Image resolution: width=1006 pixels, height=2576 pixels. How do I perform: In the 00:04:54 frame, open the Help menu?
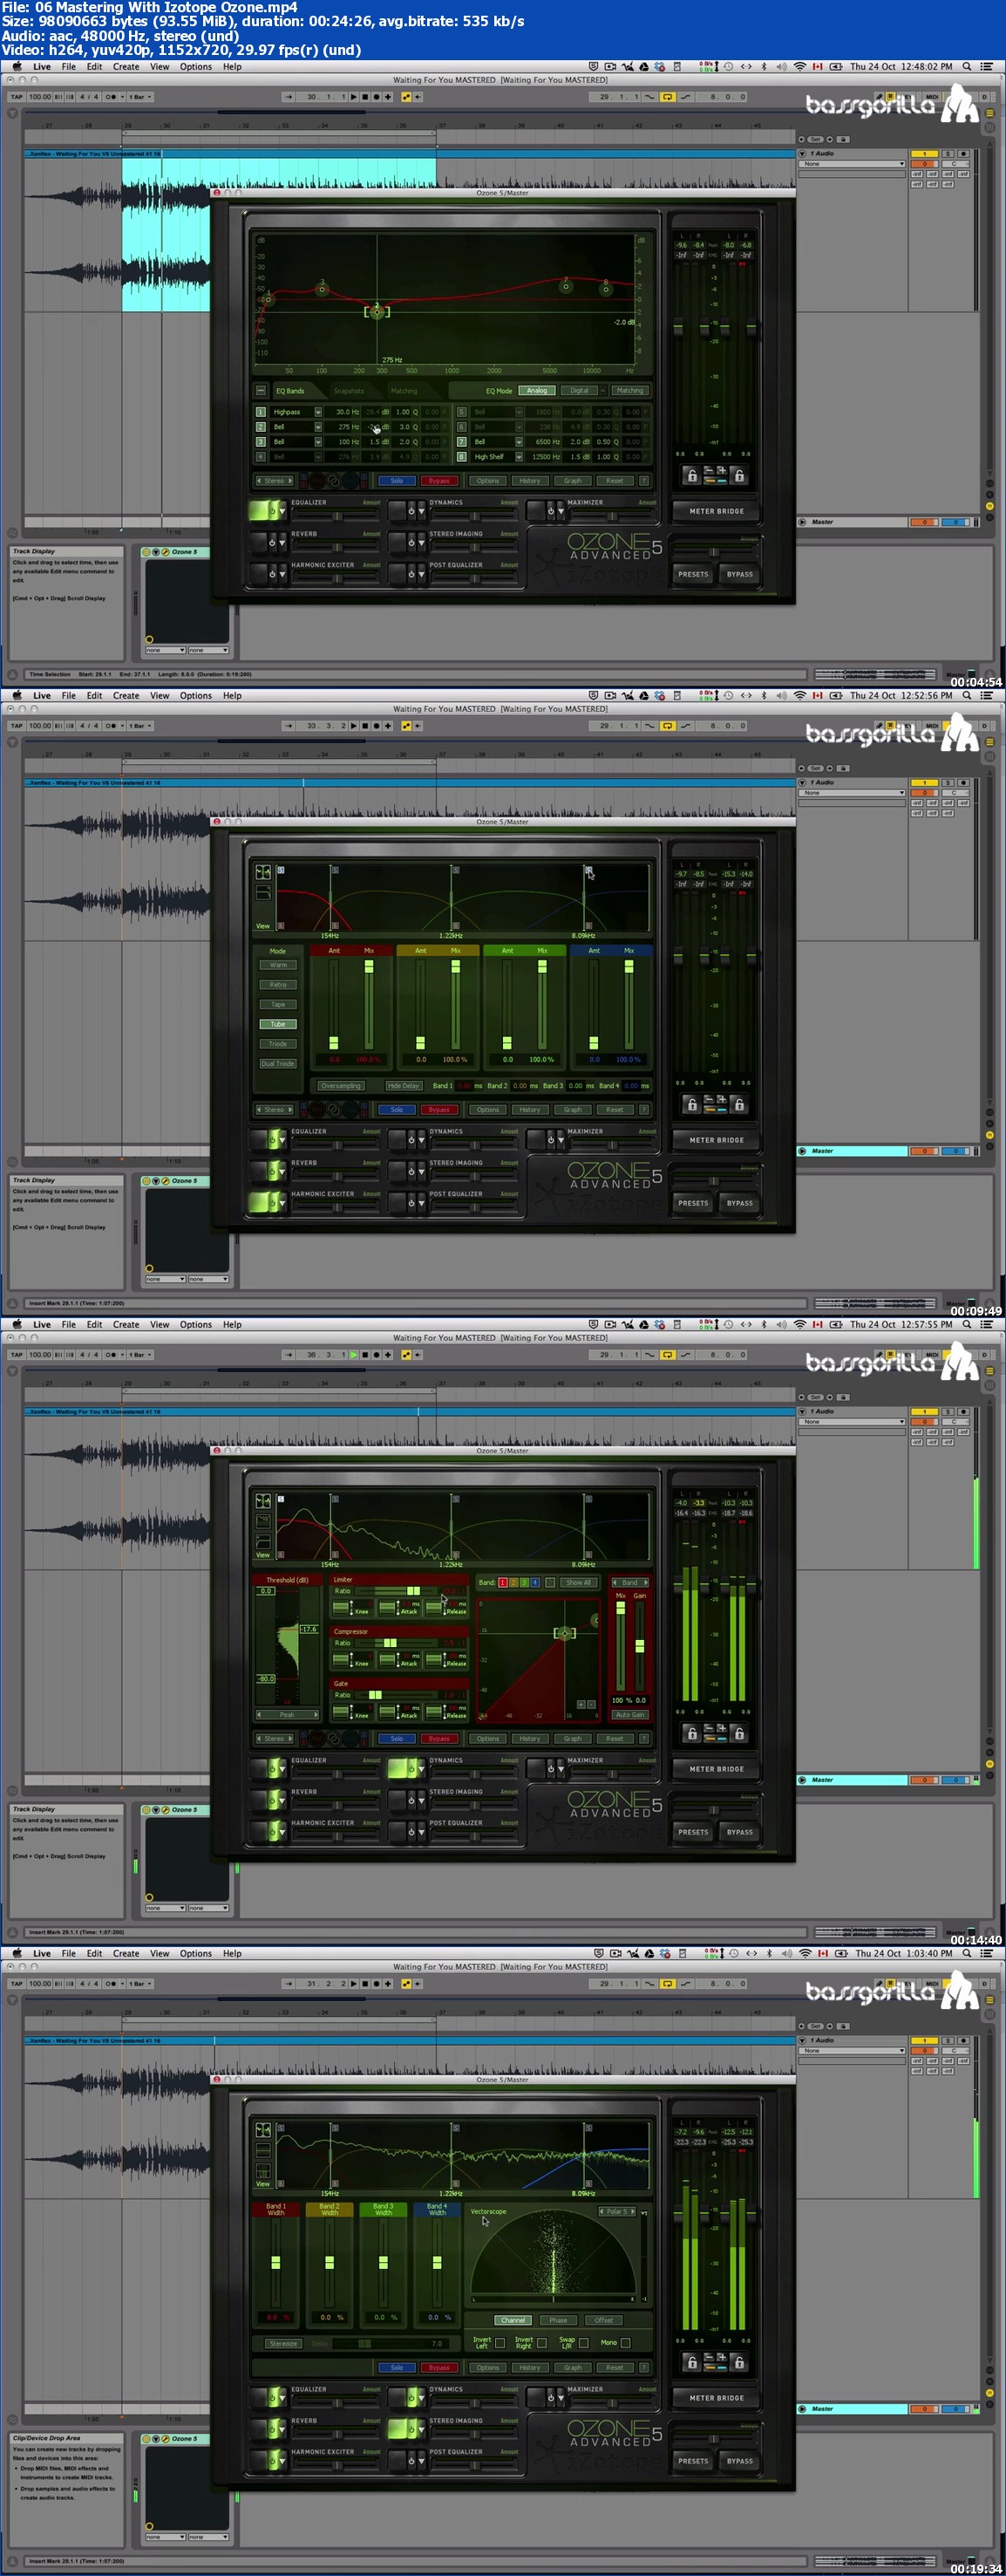coord(232,67)
